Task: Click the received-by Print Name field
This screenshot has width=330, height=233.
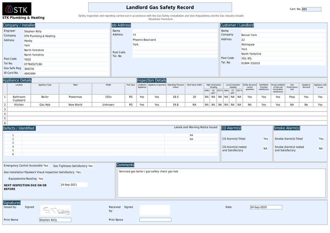Action: pos(155,220)
